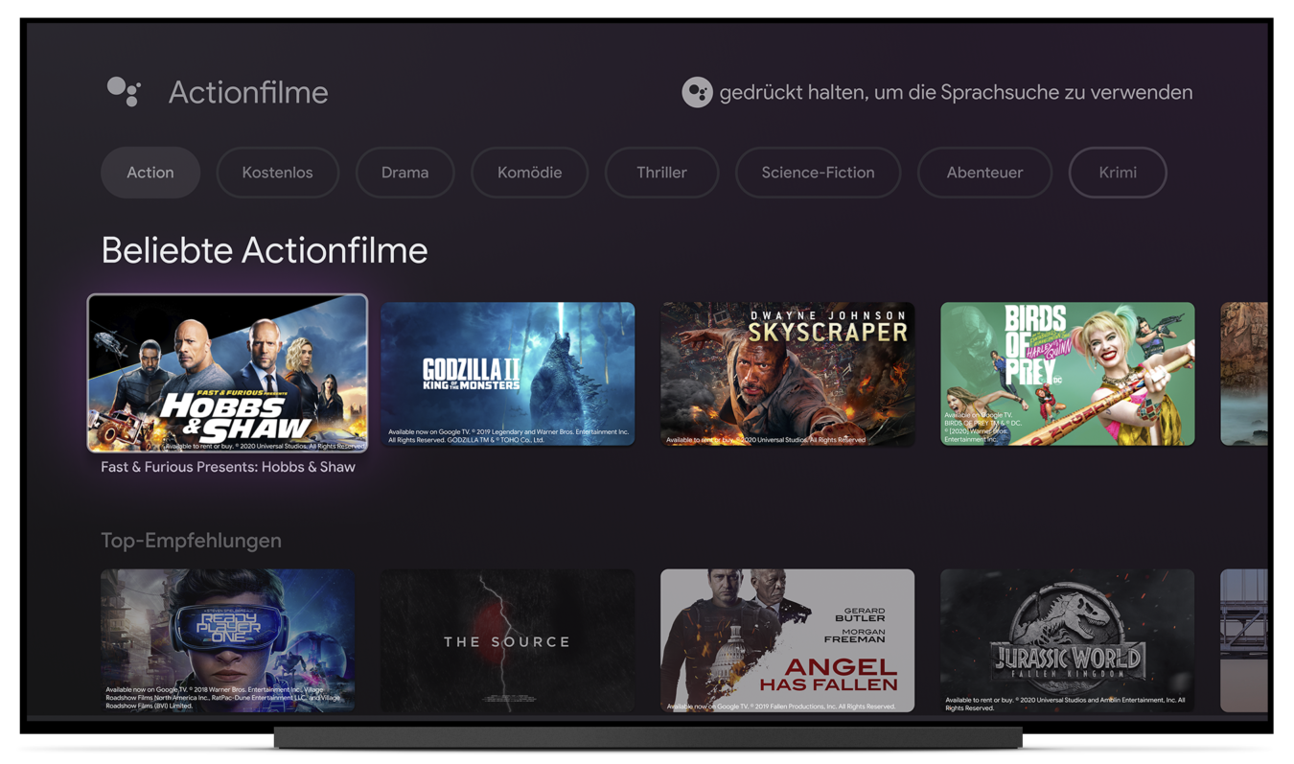Select the Ready Player One poster
1294x764 pixels.
227,640
